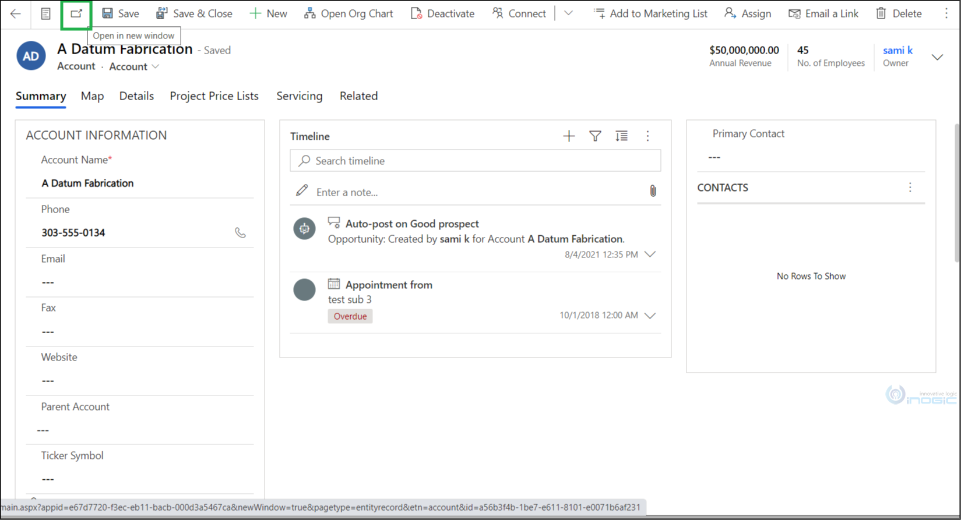Switch to the Summary tab
This screenshot has width=961, height=520.
[41, 96]
